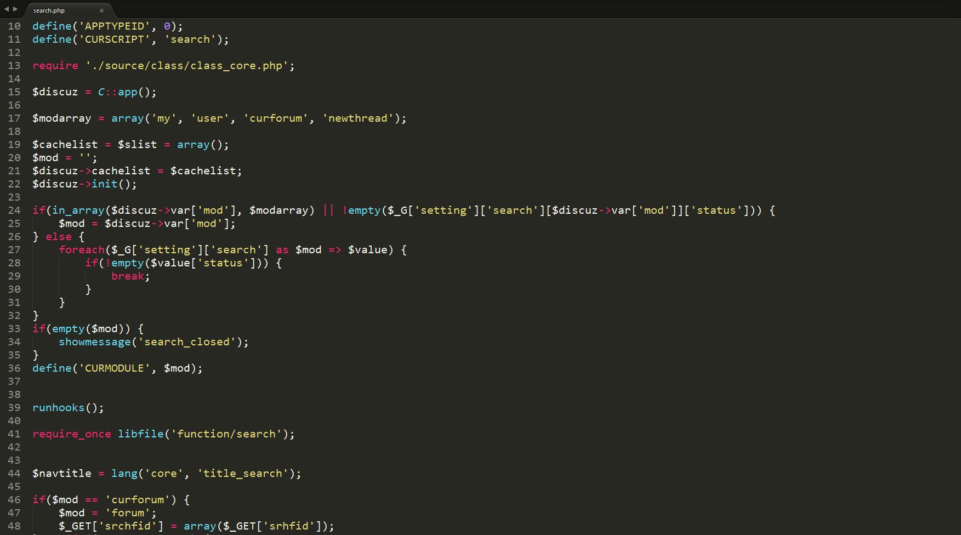The height and width of the screenshot is (535, 961).
Task: Place cursor on the 'require_once' keyword
Action: coord(71,434)
